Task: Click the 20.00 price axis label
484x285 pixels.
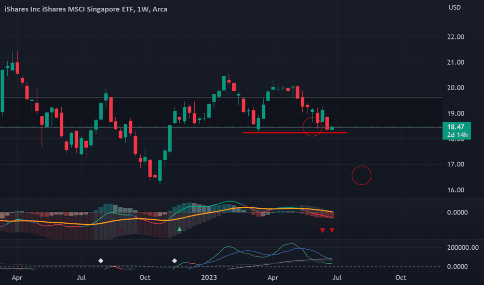Action: pos(455,88)
